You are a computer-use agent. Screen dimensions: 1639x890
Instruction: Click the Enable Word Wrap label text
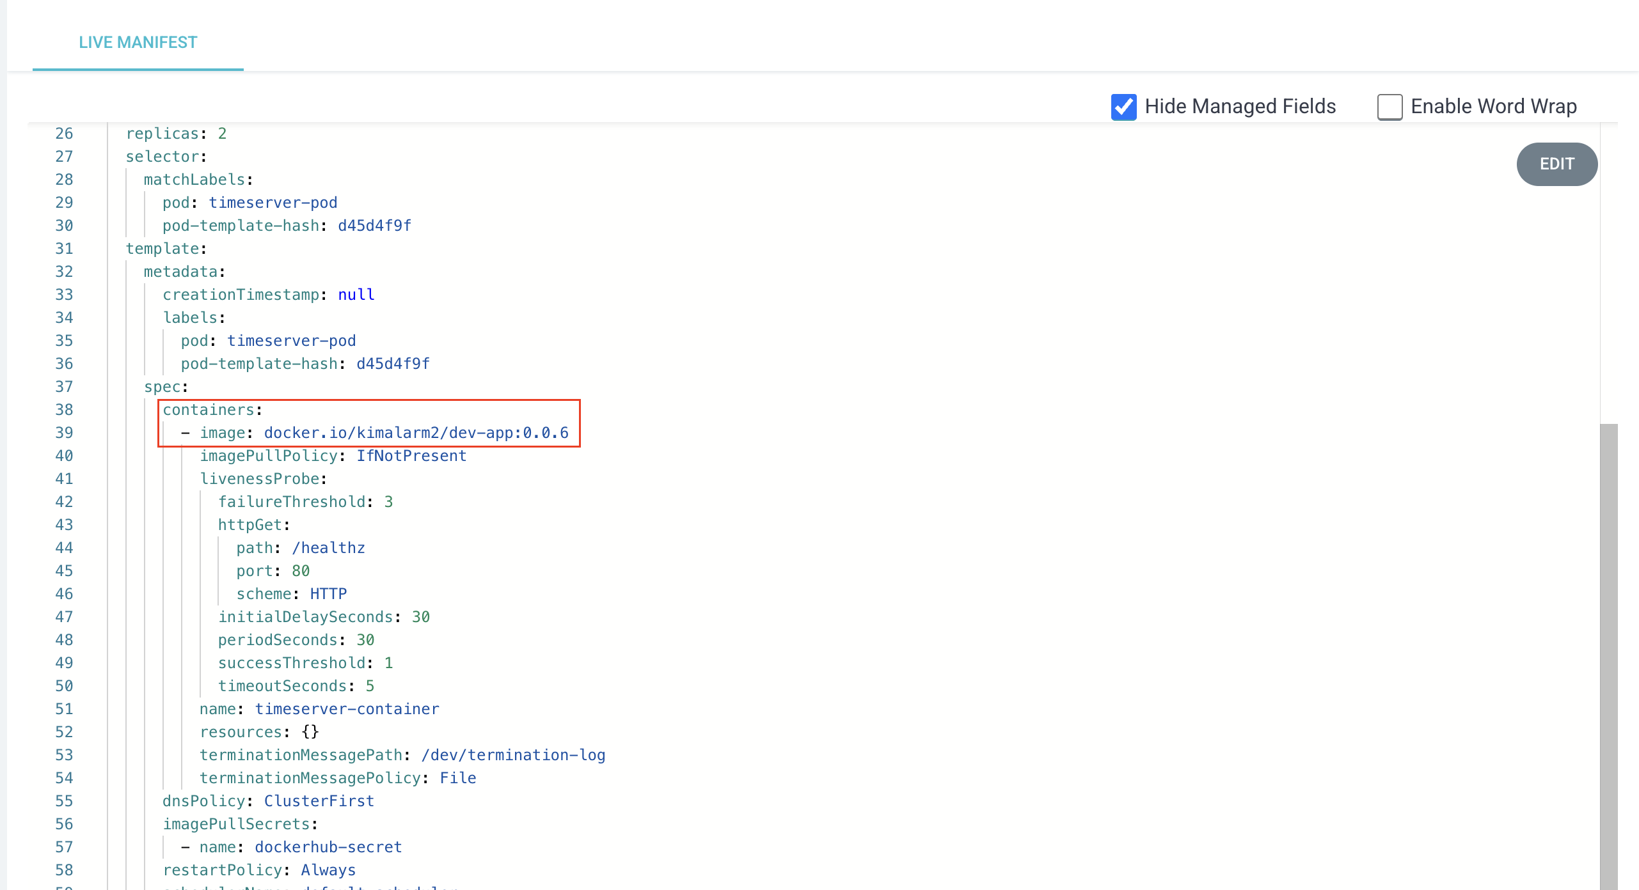coord(1493,106)
